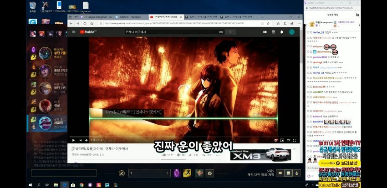Open the Edge favorites hub icon
387x188 pixels.
tap(278, 23)
